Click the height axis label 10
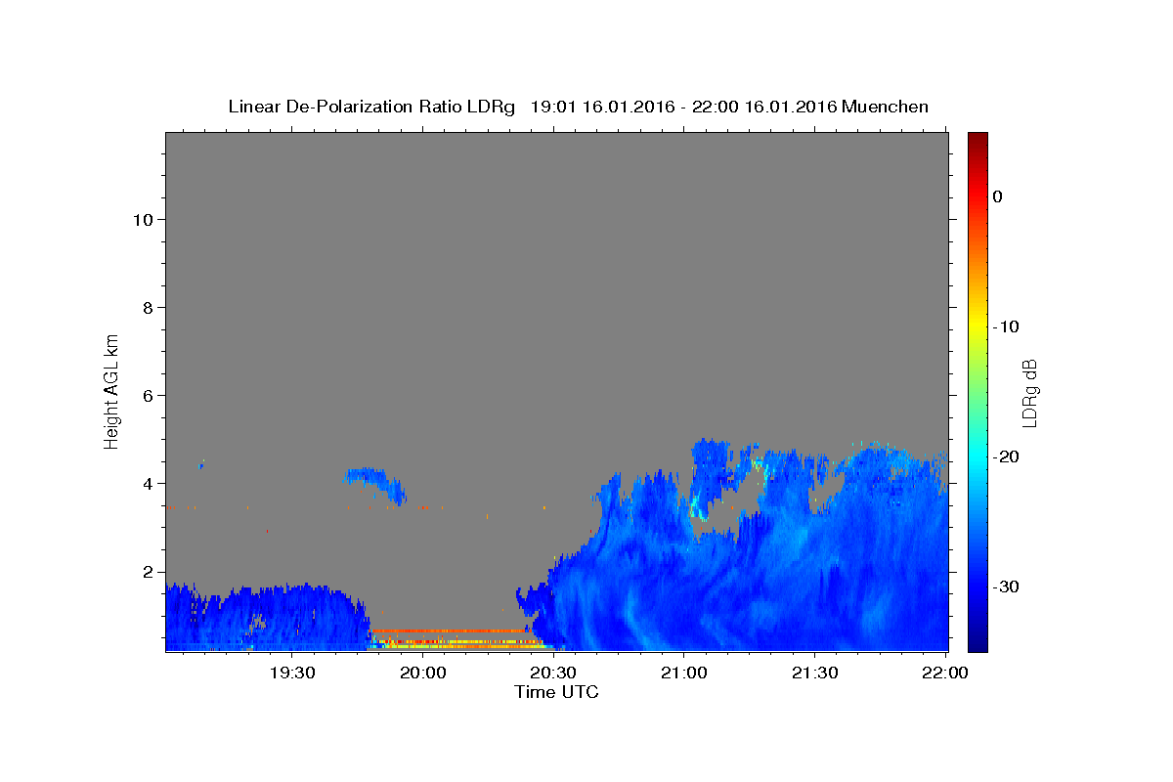The height and width of the screenshot is (782, 1173). coord(143,219)
